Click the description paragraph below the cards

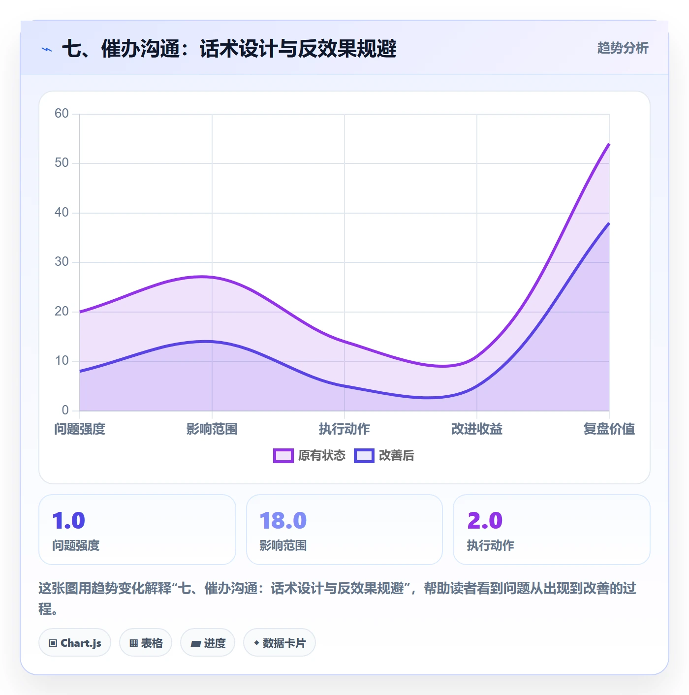pyautogui.click(x=338, y=599)
